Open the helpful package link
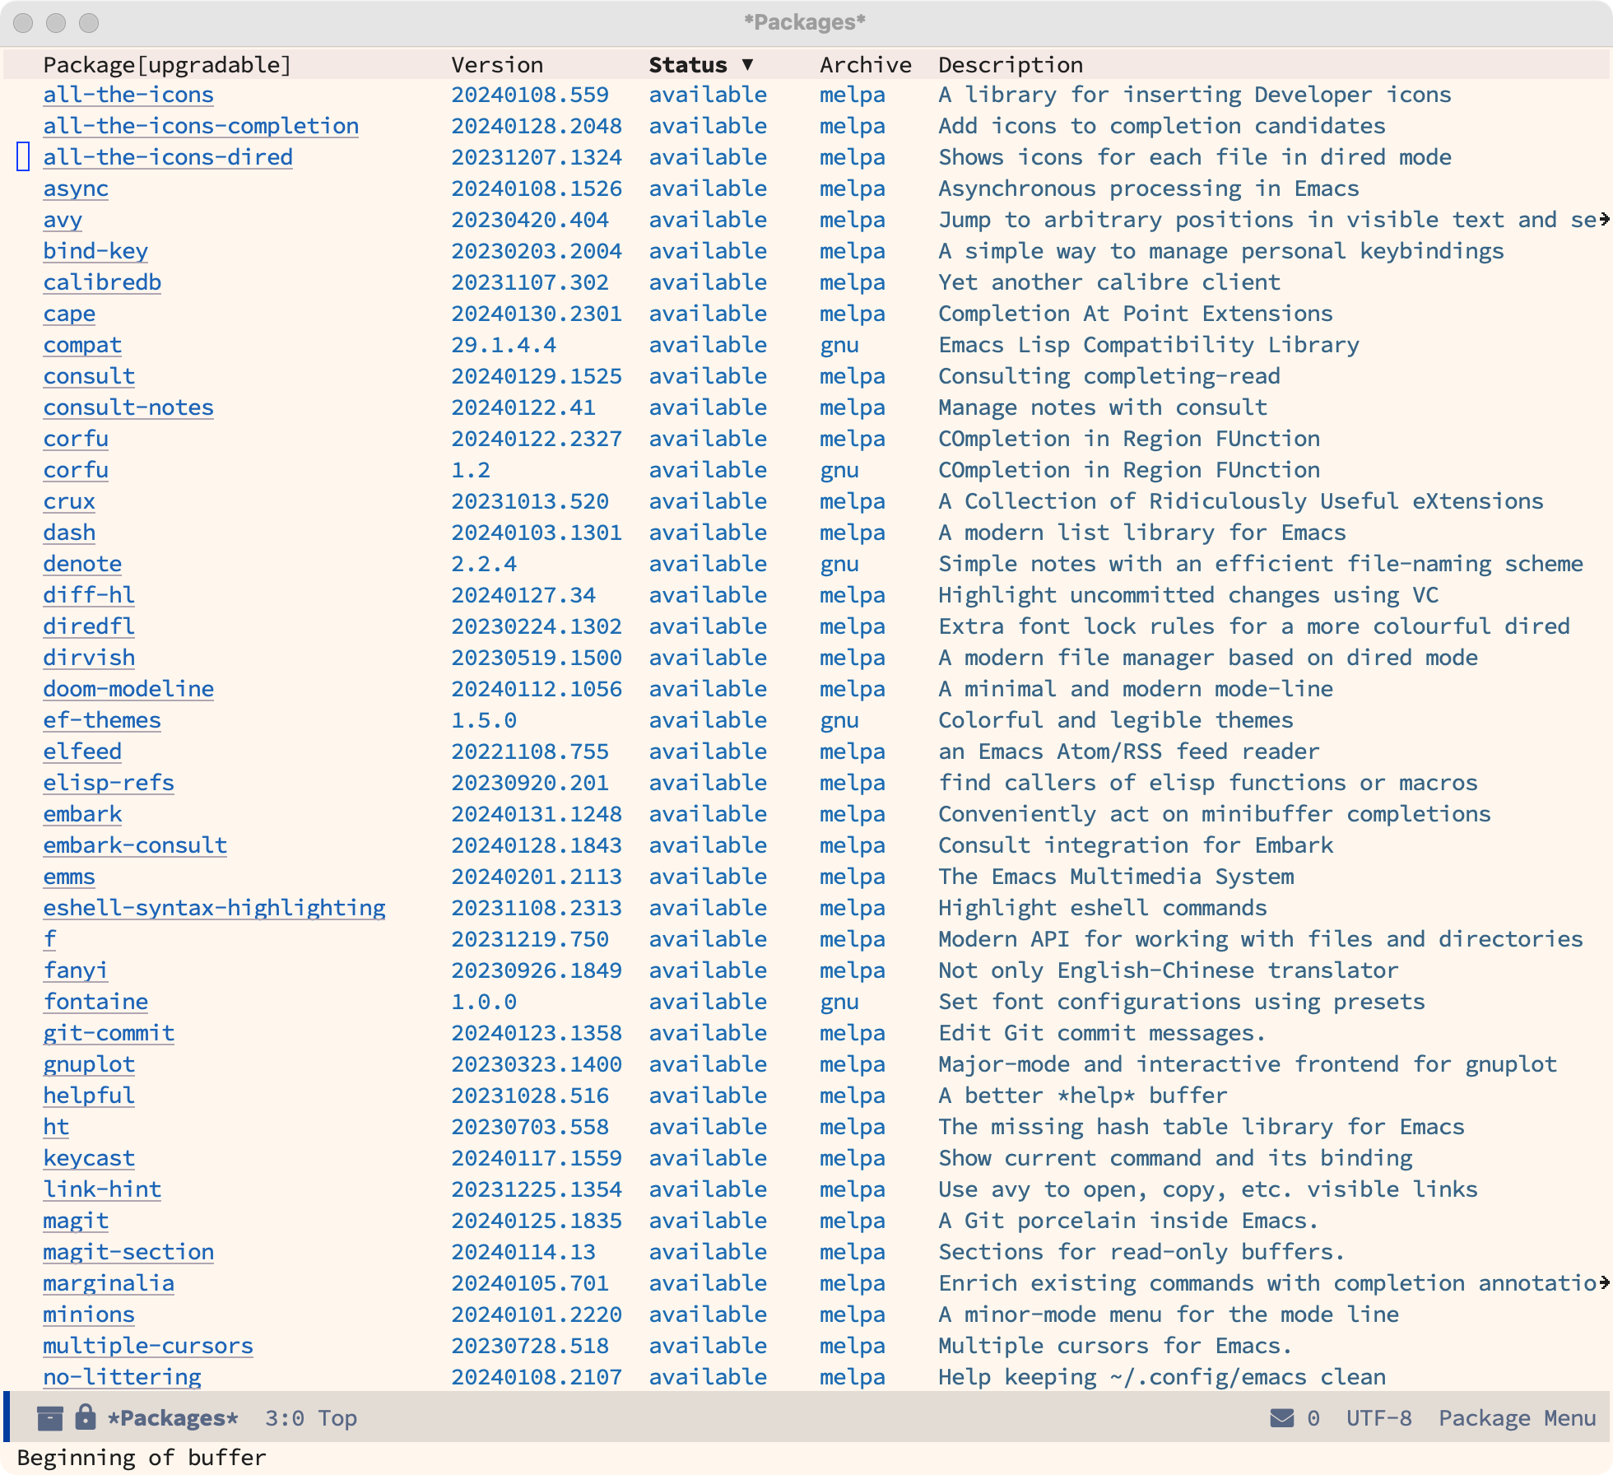 pos(89,1096)
